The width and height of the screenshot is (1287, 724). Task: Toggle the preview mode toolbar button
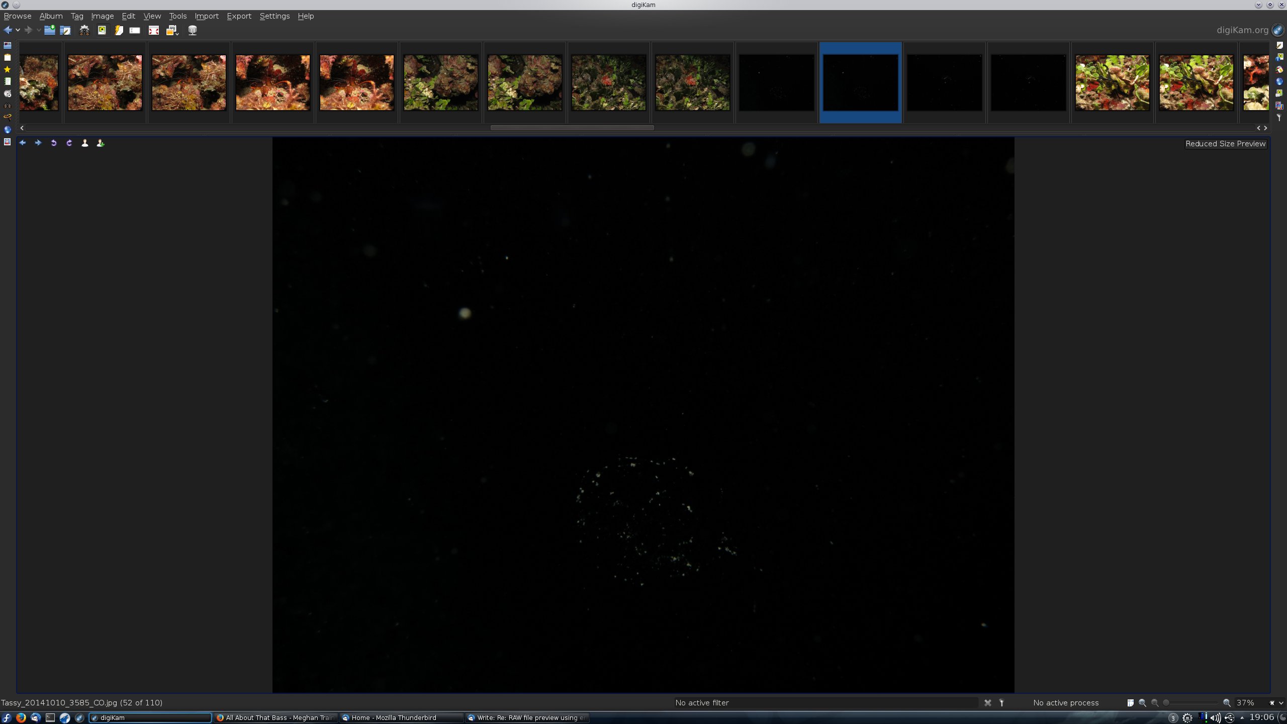point(102,30)
